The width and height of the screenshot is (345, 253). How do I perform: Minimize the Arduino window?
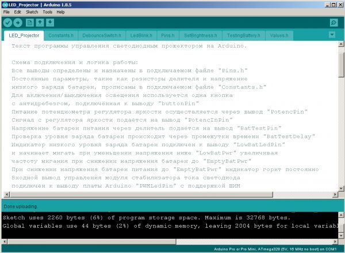(x=328, y=5)
